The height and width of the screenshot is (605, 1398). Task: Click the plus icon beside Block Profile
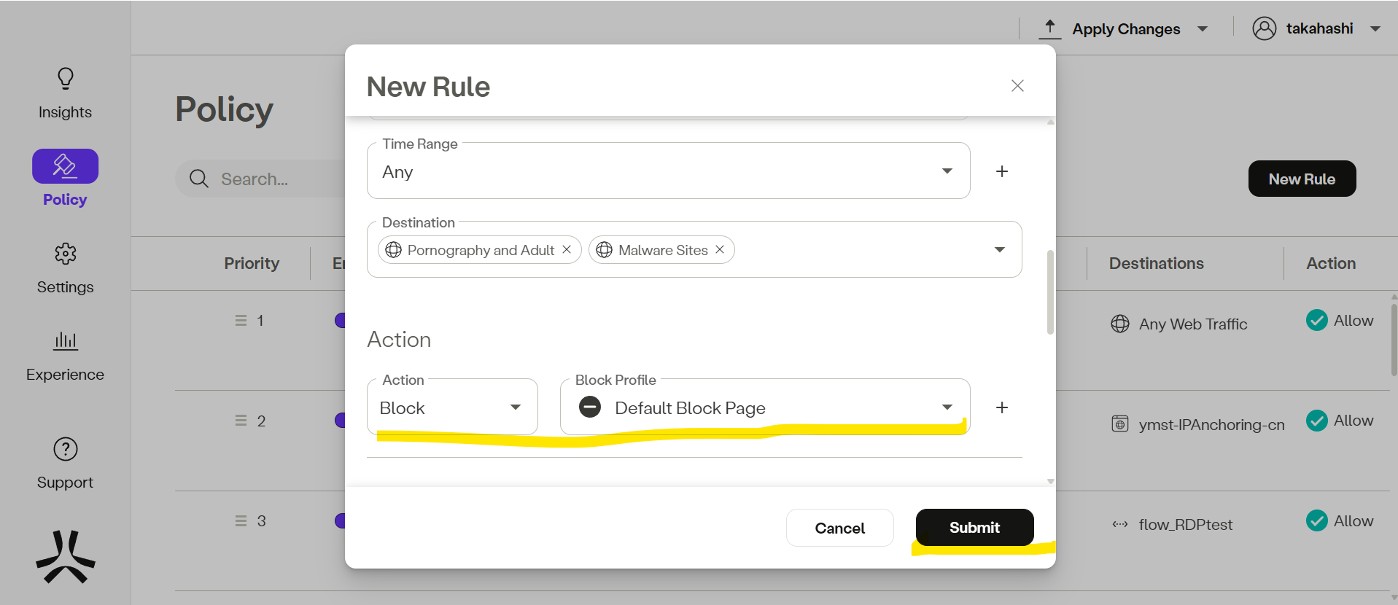(1002, 407)
